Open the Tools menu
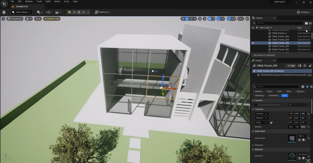Screen dimensions: 313x163 [x=39, y=1]
